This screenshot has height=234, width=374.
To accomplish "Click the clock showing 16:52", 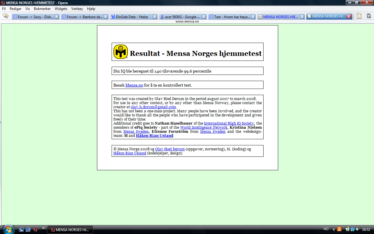I will [366, 230].
